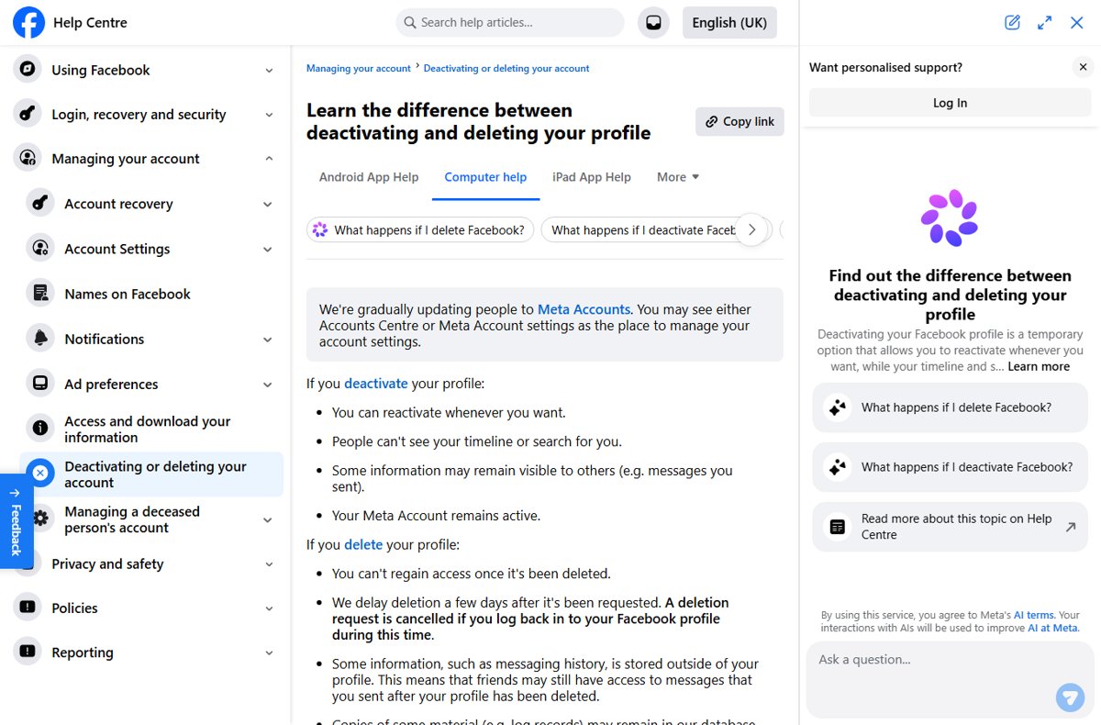Expand Login, recovery and security section

click(x=269, y=115)
